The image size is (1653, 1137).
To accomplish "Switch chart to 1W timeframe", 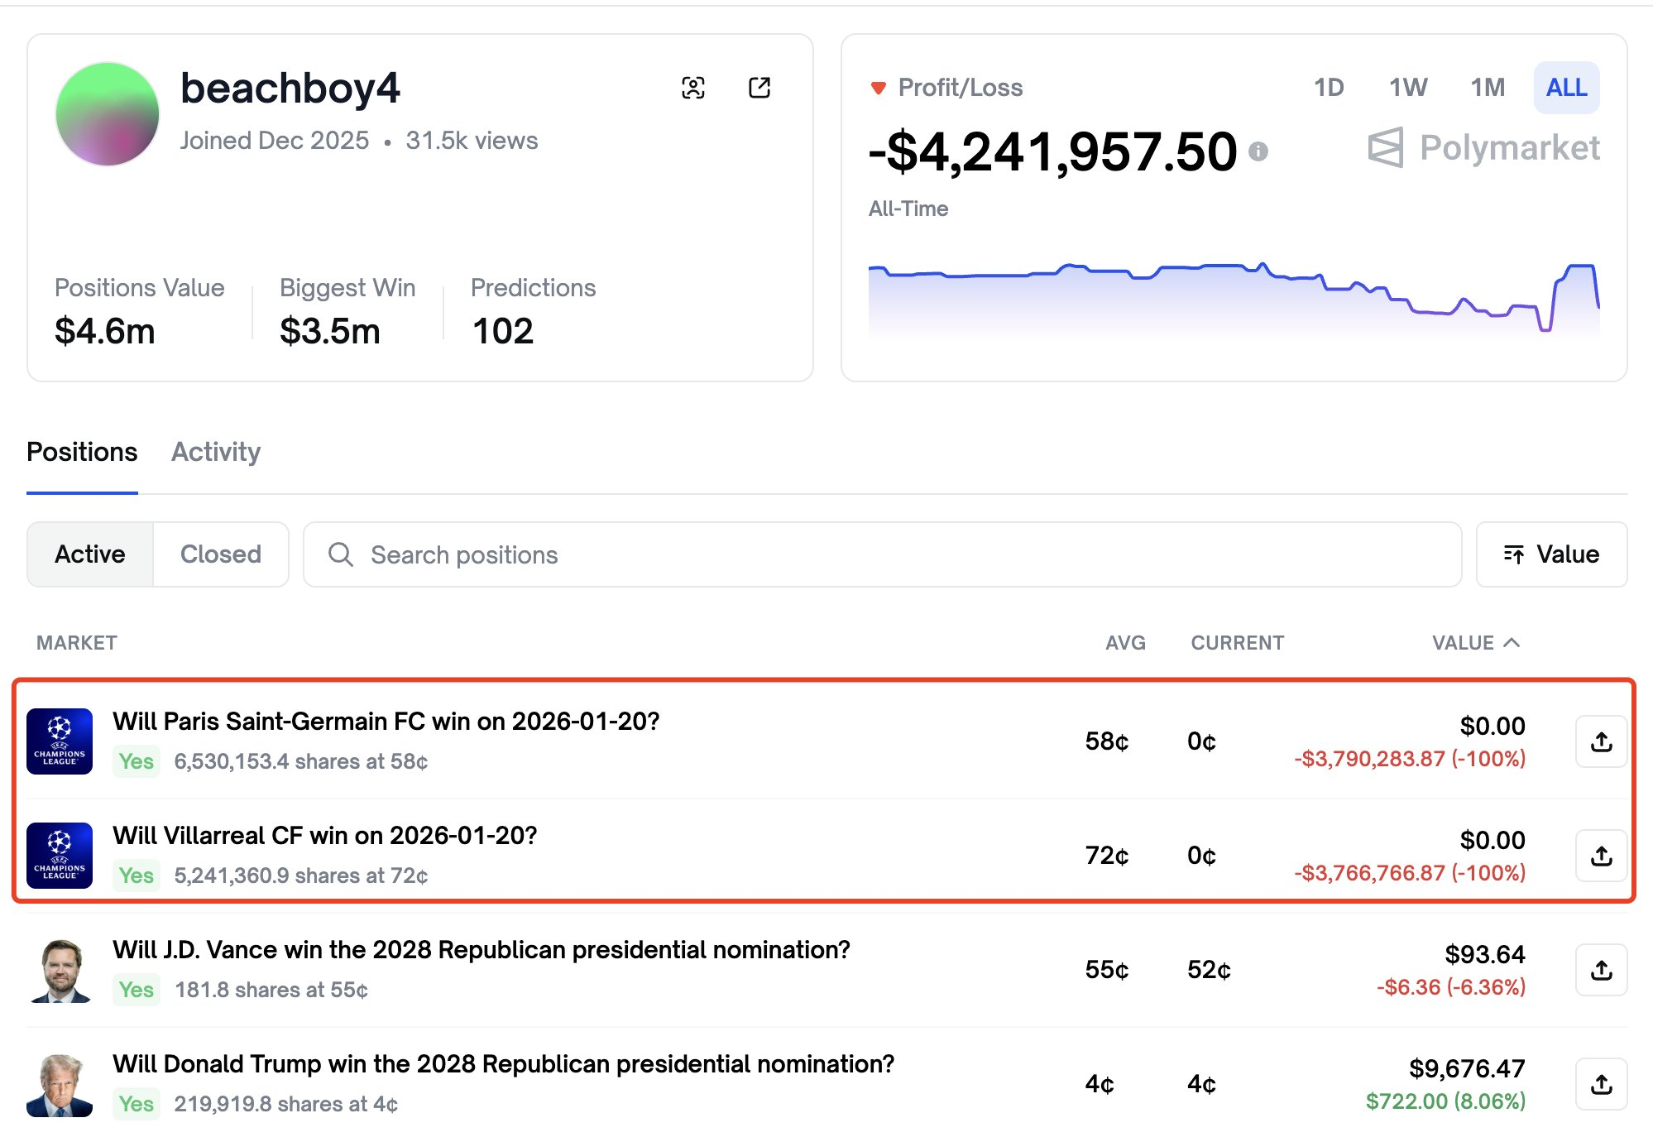I will 1408,88.
